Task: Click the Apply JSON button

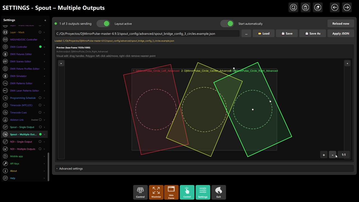Action: point(341,33)
